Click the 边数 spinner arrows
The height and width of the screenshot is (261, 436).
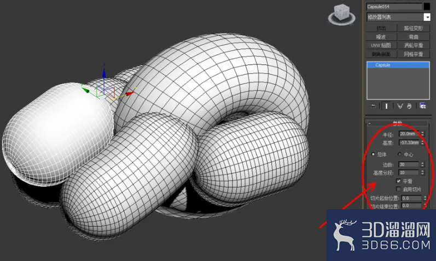pyautogui.click(x=422, y=164)
